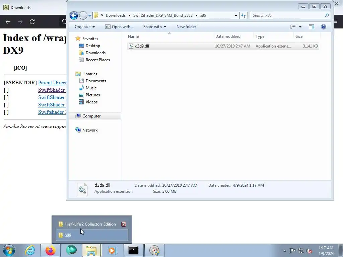Open the Videos library
Image resolution: width=343 pixels, height=257 pixels.
pyautogui.click(x=92, y=102)
